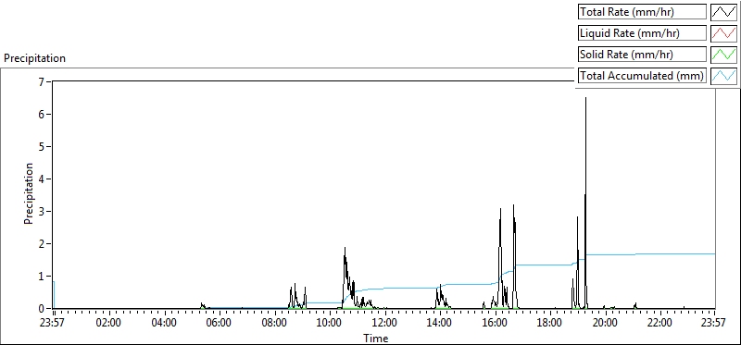Click the rate peak just after 10:30
This screenshot has height=345, width=741.
345,248
